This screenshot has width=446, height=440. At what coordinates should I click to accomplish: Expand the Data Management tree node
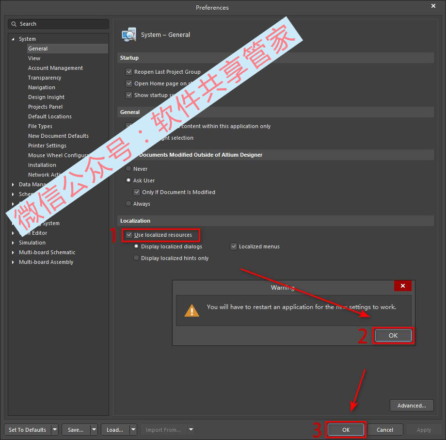[x=13, y=184]
